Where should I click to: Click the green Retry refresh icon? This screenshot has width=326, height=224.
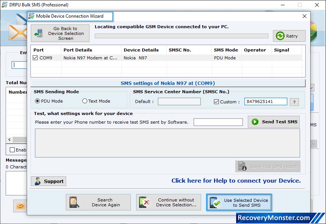point(280,36)
